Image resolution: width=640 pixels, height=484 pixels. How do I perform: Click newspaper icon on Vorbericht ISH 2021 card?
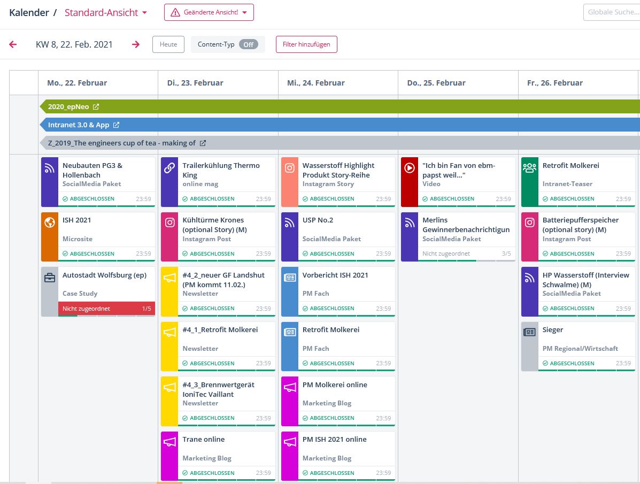pyautogui.click(x=290, y=278)
